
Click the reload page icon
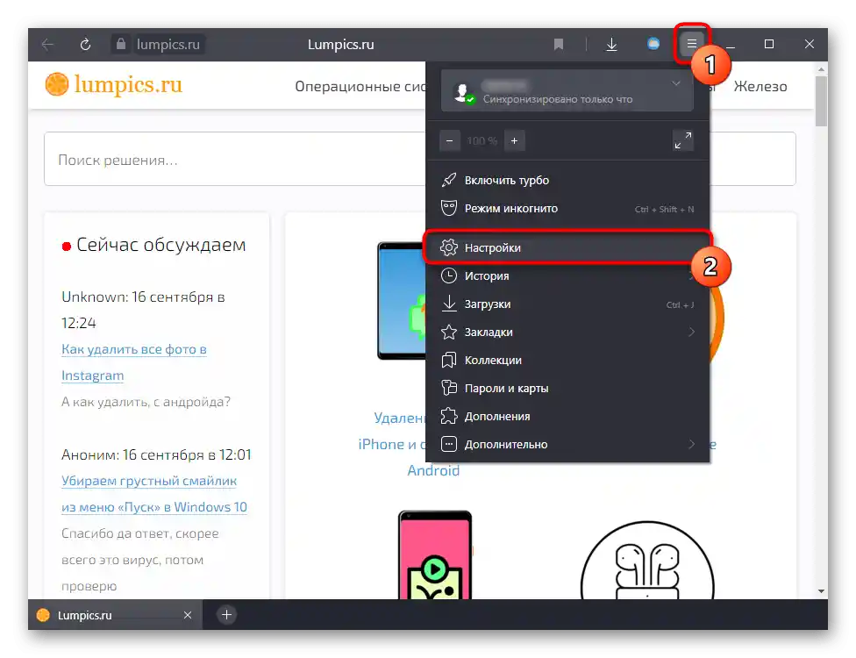pyautogui.click(x=85, y=44)
